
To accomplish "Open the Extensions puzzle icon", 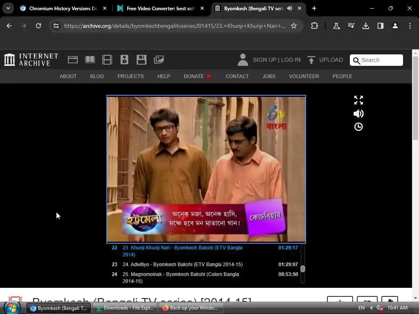I will pos(315,26).
